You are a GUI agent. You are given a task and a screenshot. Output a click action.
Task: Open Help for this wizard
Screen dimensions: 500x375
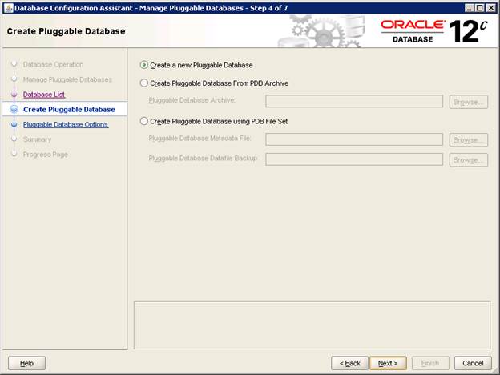26,363
